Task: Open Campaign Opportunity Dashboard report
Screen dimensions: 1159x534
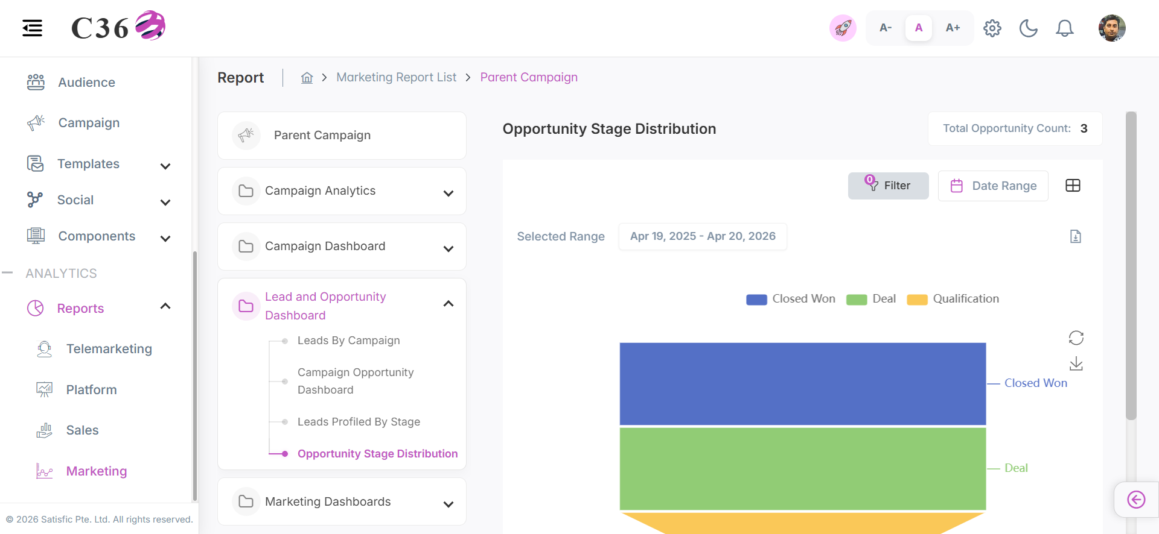Action: [356, 381]
